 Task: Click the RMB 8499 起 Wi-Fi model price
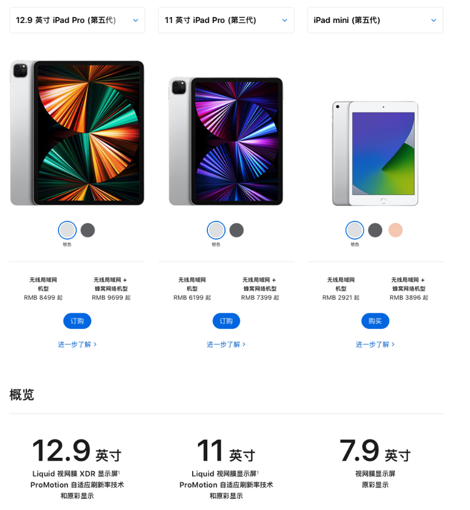pos(43,298)
